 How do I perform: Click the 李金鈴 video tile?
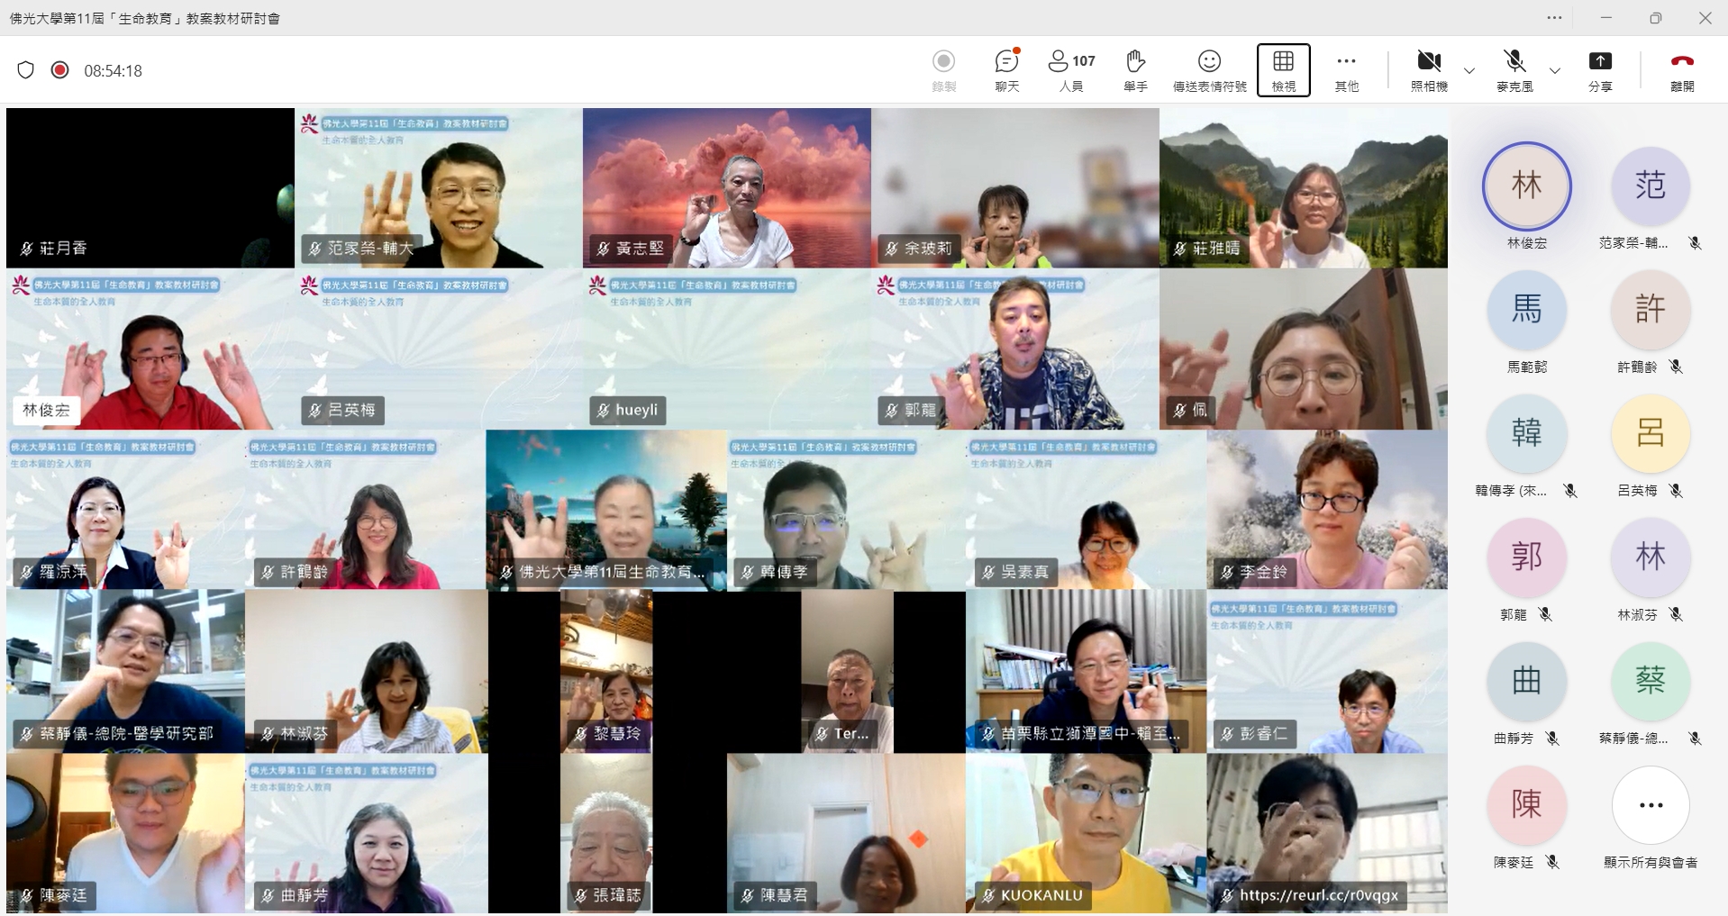click(1327, 510)
